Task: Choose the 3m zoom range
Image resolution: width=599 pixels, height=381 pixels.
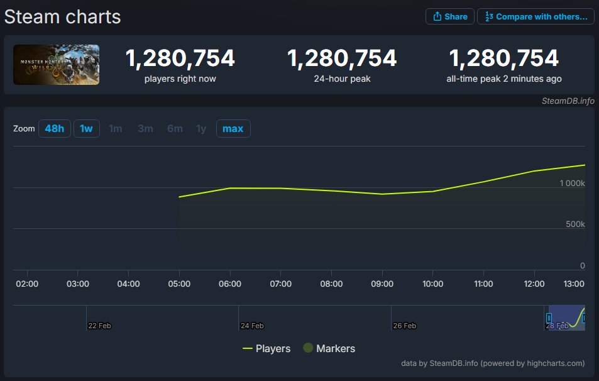Action: click(x=145, y=128)
